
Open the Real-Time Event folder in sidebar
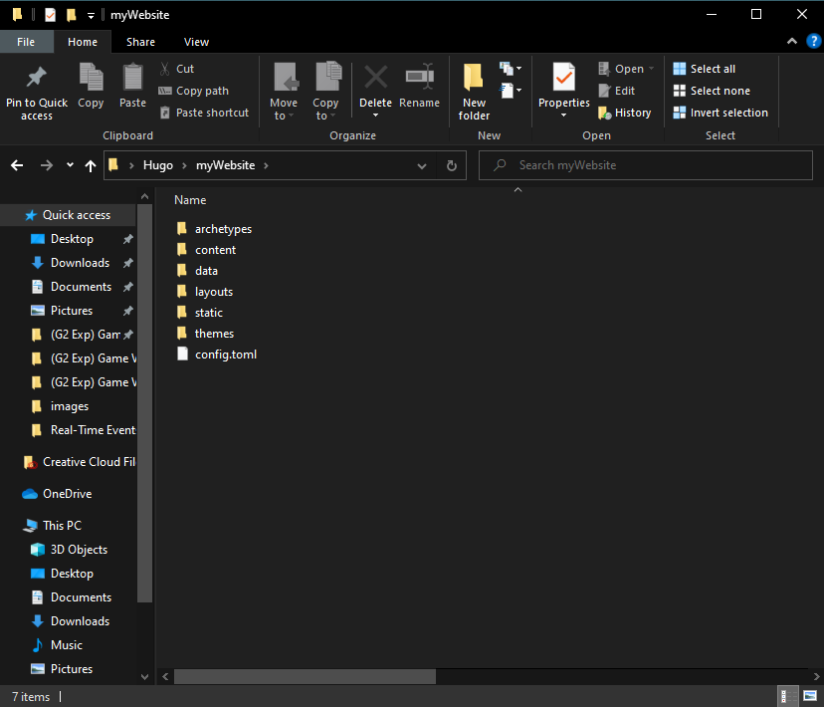point(83,430)
